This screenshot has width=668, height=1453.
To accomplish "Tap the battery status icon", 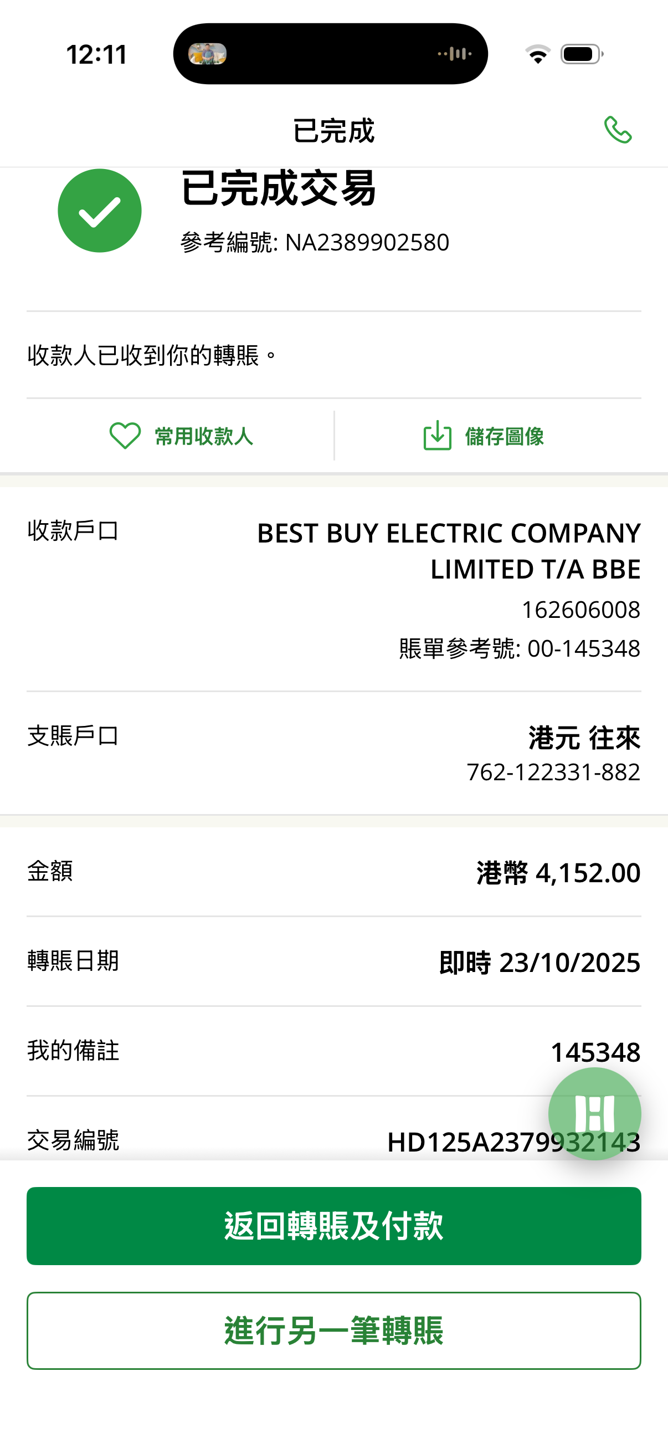I will coord(581,54).
